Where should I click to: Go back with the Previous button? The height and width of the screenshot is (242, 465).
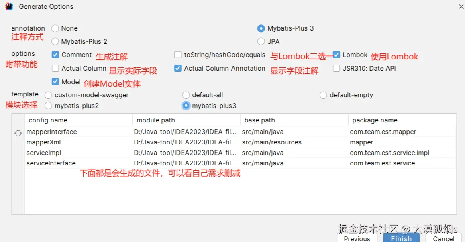357,238
